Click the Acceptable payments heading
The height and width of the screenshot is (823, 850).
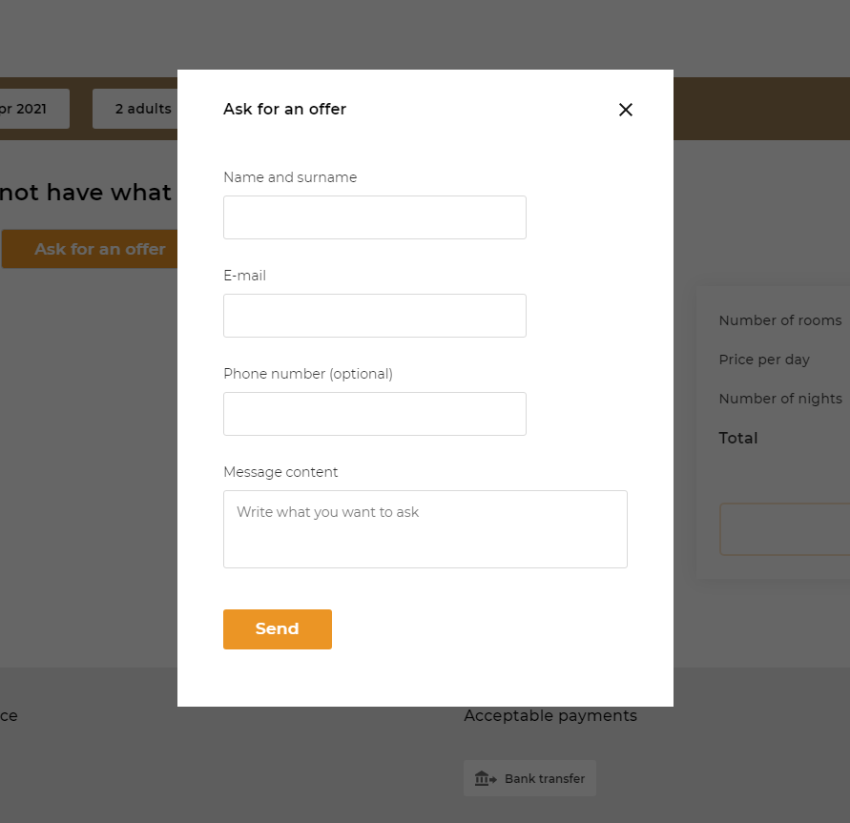pos(550,716)
